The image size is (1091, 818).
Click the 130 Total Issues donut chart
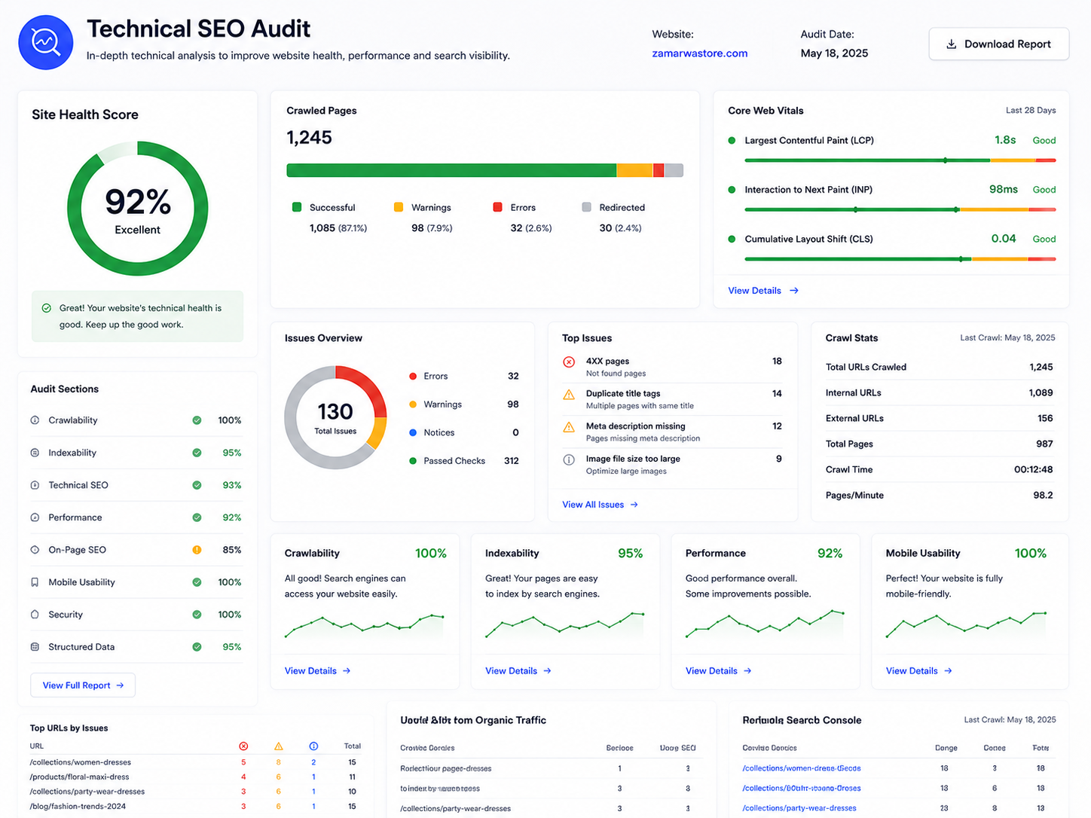click(x=335, y=417)
